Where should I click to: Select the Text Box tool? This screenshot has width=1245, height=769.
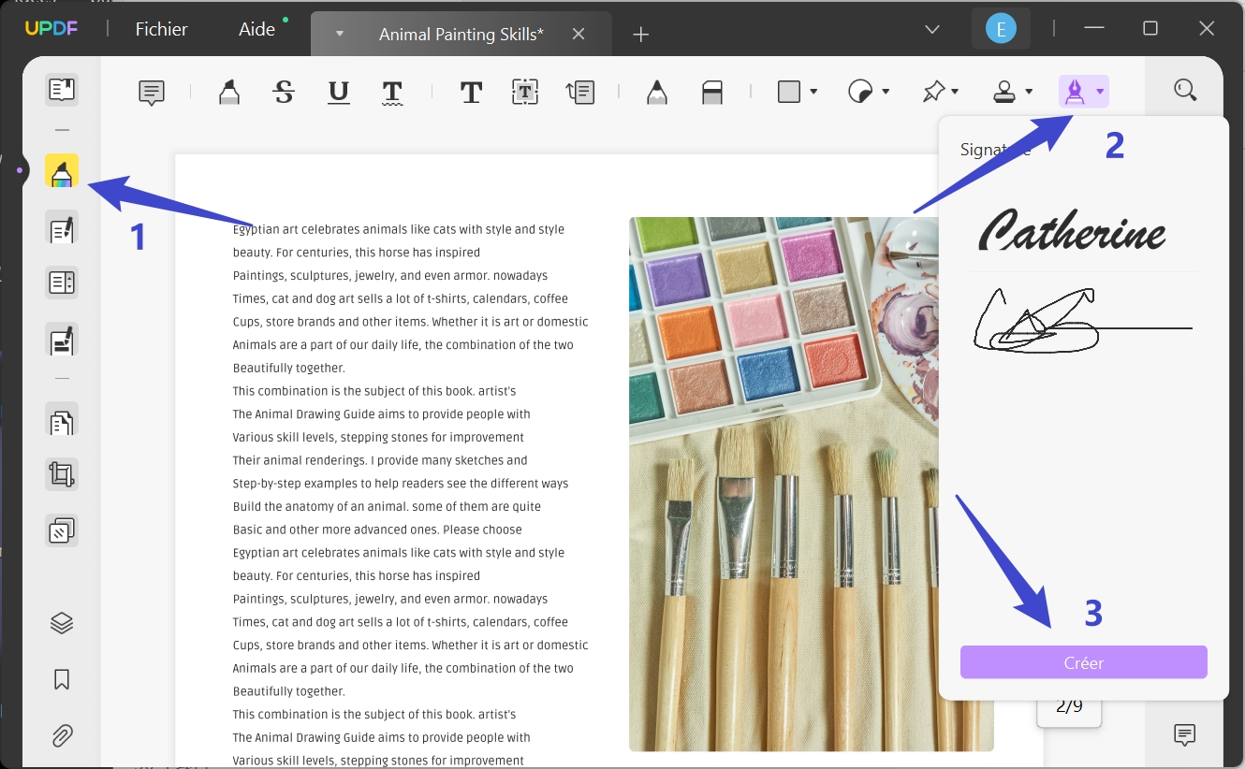pos(525,92)
